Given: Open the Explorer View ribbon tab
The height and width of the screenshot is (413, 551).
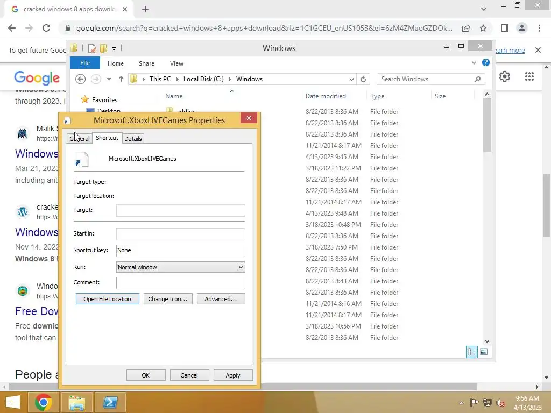Looking at the screenshot, I should [x=176, y=63].
